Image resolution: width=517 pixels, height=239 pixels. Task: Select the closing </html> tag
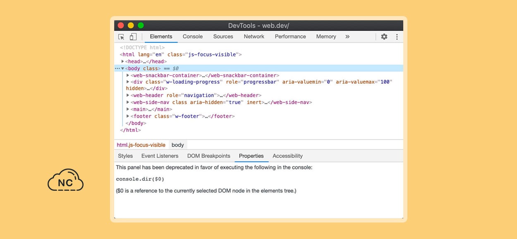tap(130, 130)
